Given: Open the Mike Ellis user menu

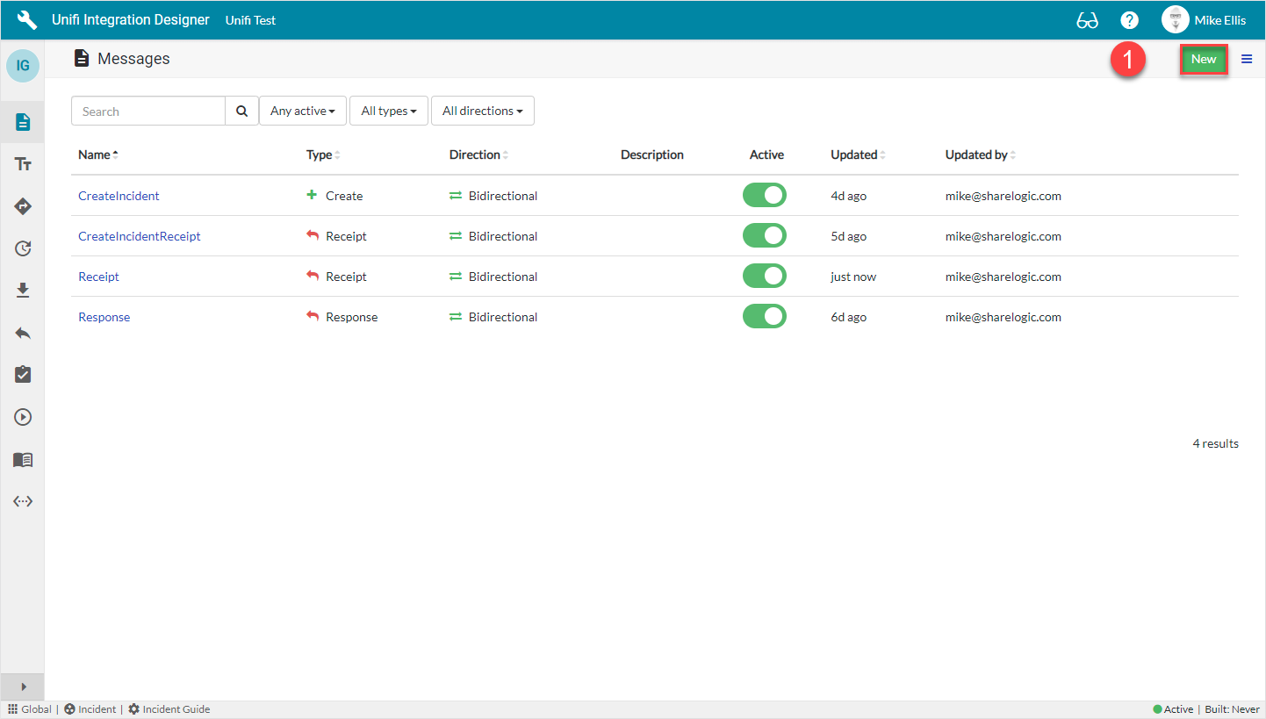Looking at the screenshot, I should point(1204,20).
